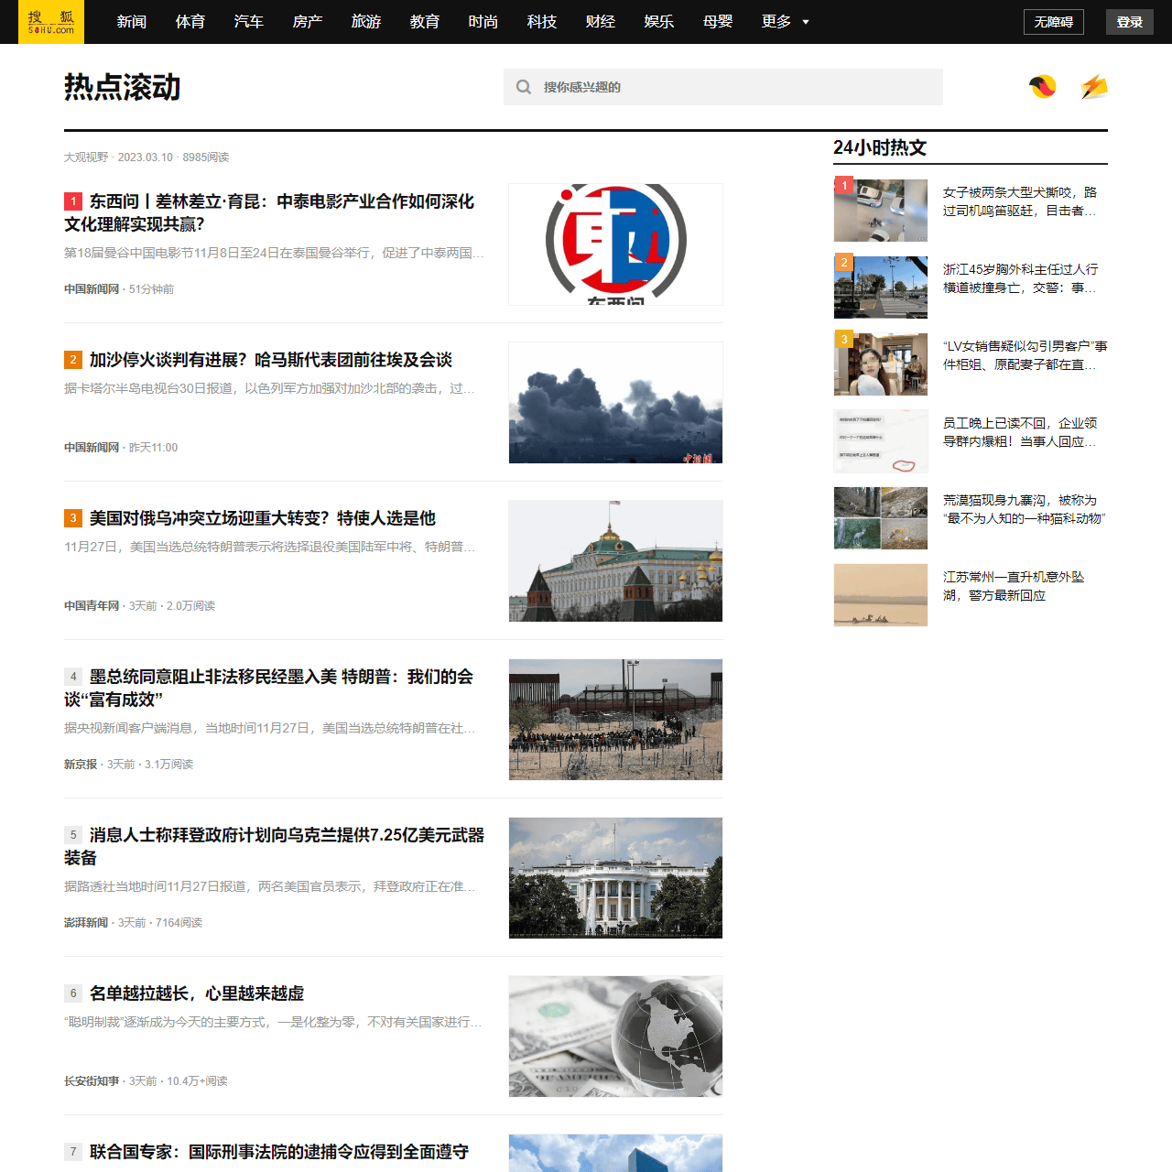Click hot list thumbnail ranked 2
Screen dimensions: 1172x1172
(881, 288)
